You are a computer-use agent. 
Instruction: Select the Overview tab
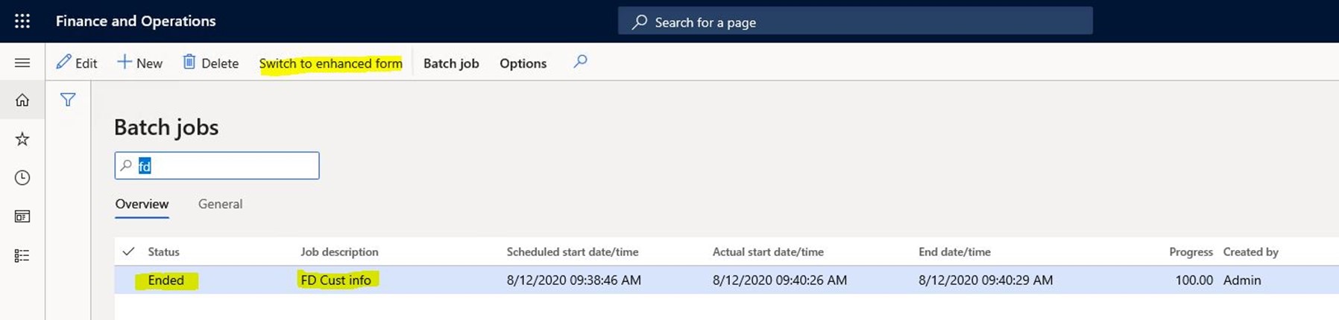142,204
